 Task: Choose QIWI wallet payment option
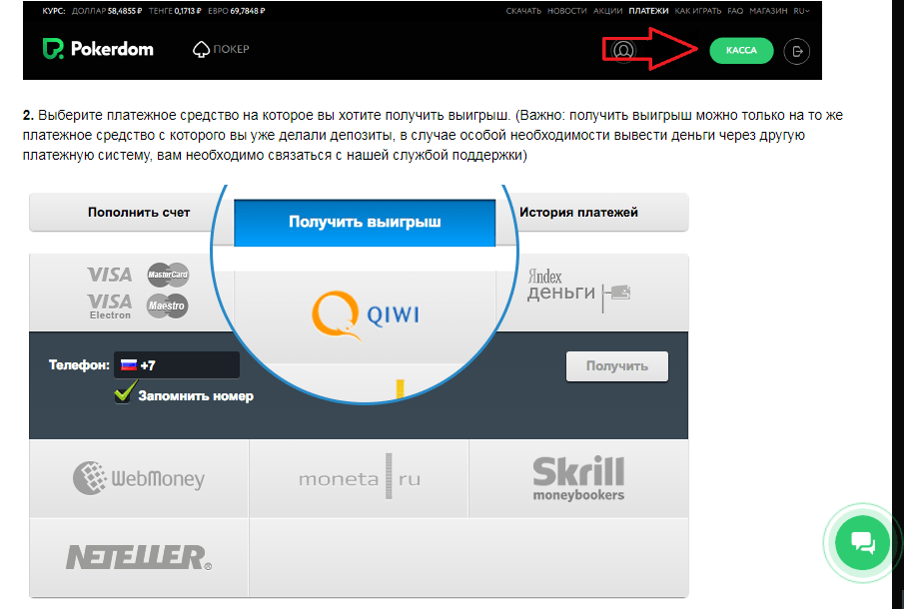point(365,312)
